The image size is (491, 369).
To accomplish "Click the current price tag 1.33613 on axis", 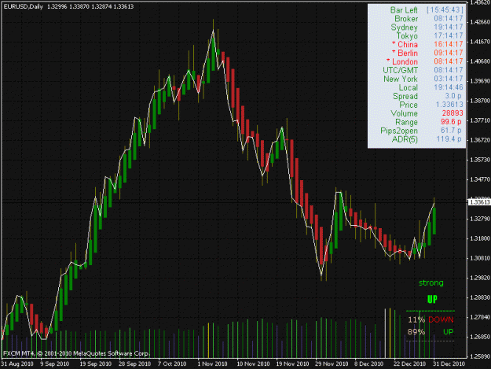I will 479,202.
